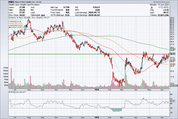The height and width of the screenshot is (119, 178).
Task: Click the HIMS ticker symbol
Action: point(11,2)
